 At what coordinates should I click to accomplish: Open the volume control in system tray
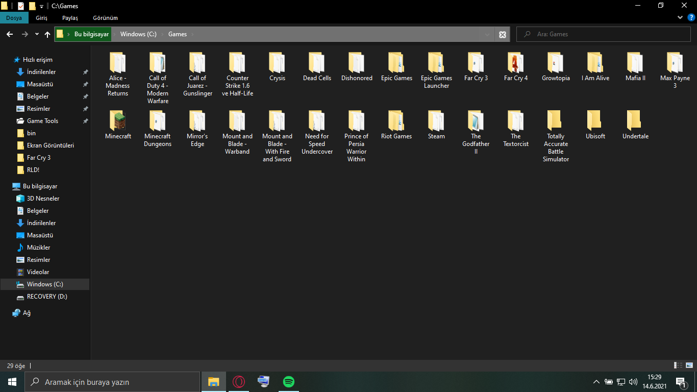[633, 382]
